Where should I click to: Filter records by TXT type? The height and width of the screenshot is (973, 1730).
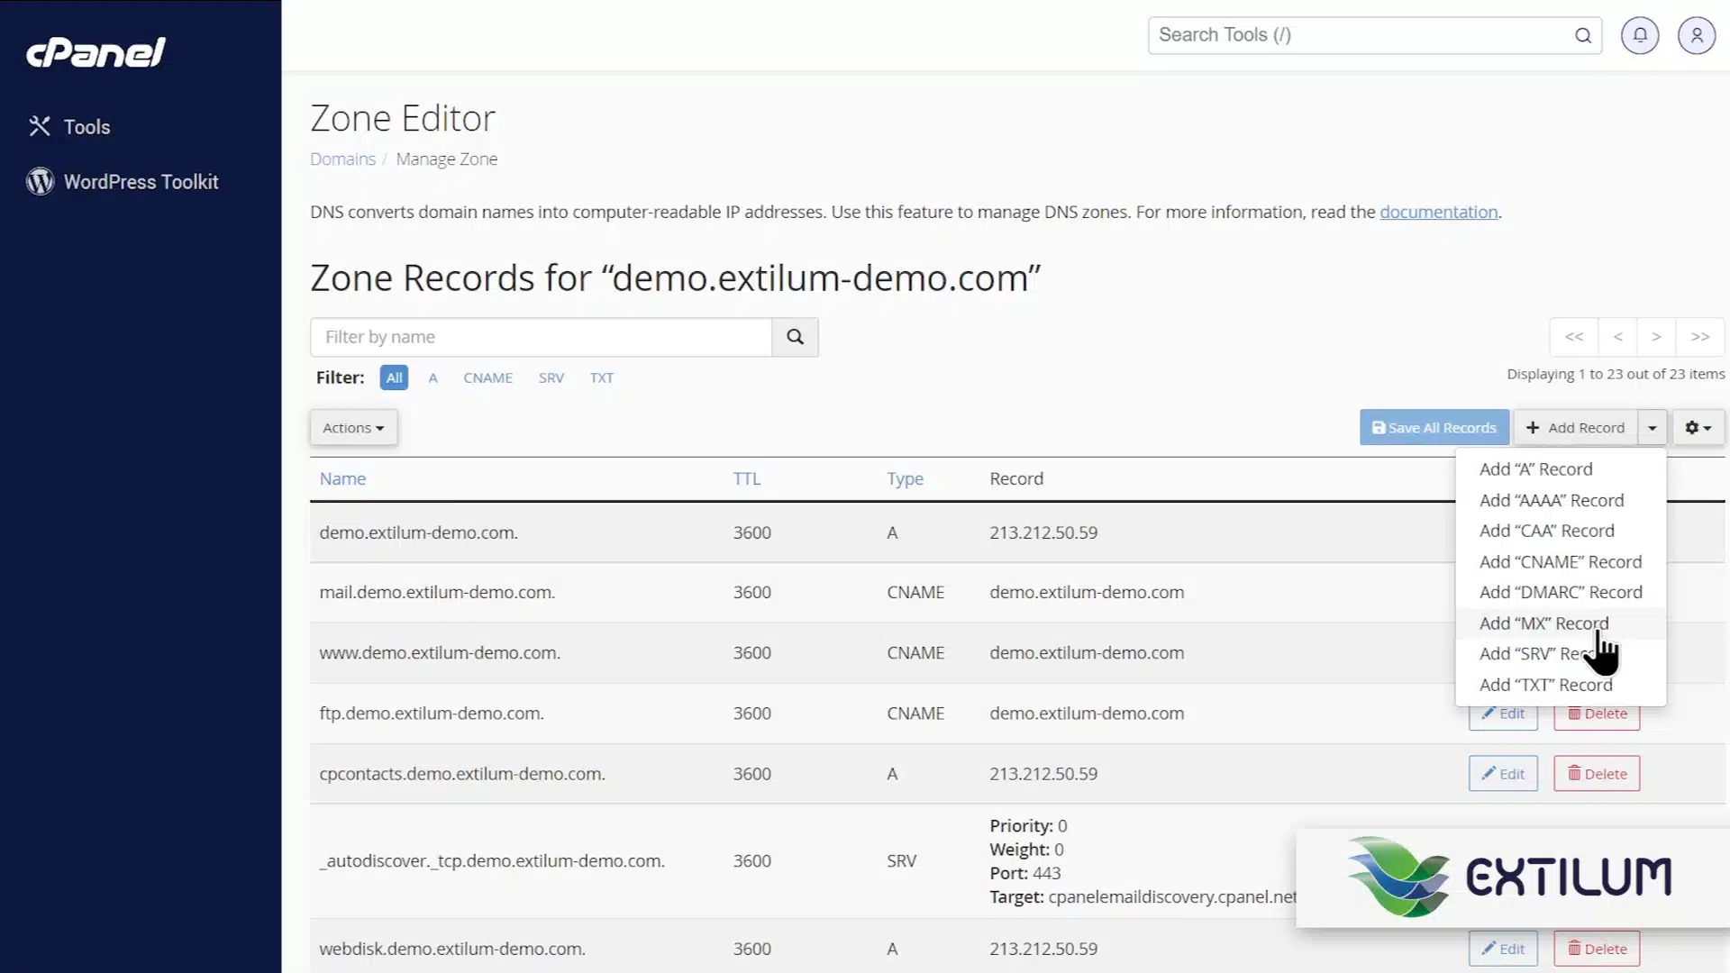[601, 377]
